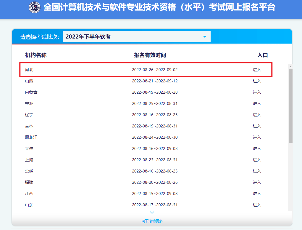Open the exam batch dropdown
Screen dimensions: 302x230
[136, 36]
